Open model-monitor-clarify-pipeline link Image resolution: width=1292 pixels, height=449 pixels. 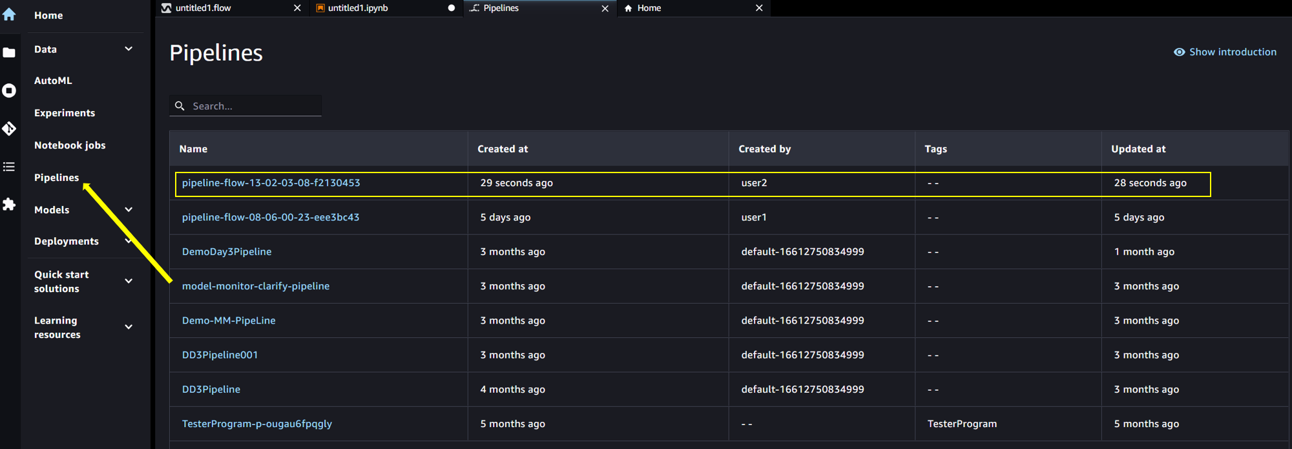click(256, 286)
